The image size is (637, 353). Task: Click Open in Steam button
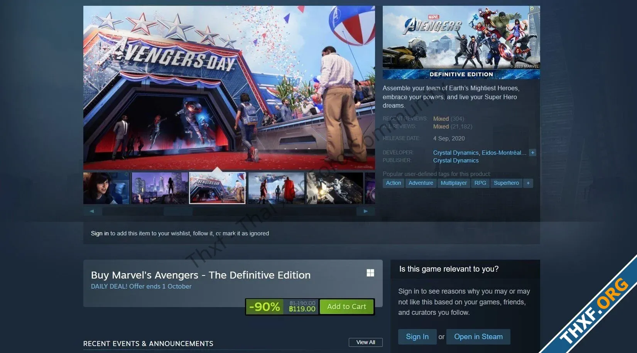point(478,337)
